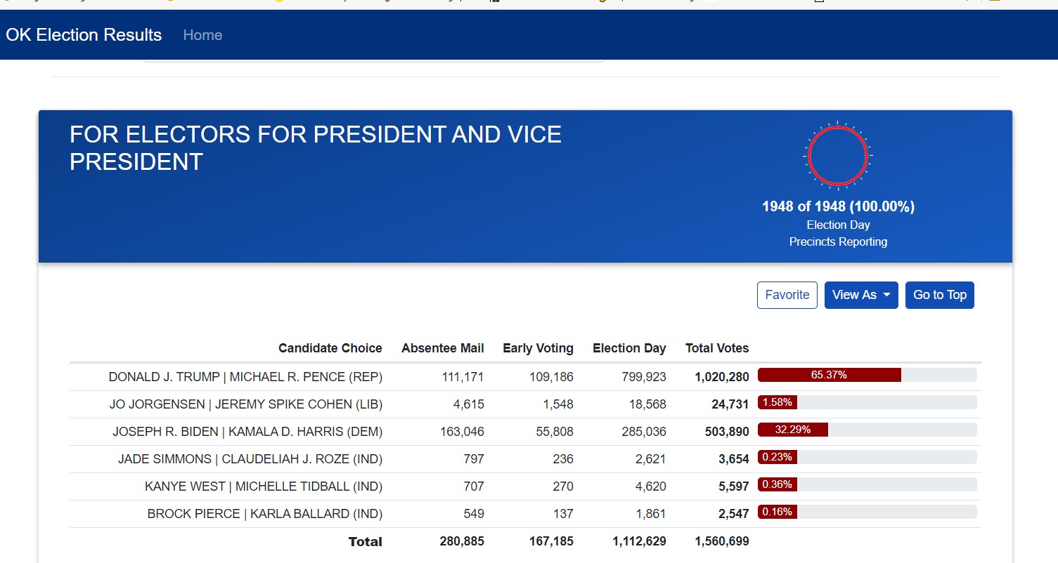Select the Donald J. Trump candidate name
1058x563 pixels.
point(245,377)
